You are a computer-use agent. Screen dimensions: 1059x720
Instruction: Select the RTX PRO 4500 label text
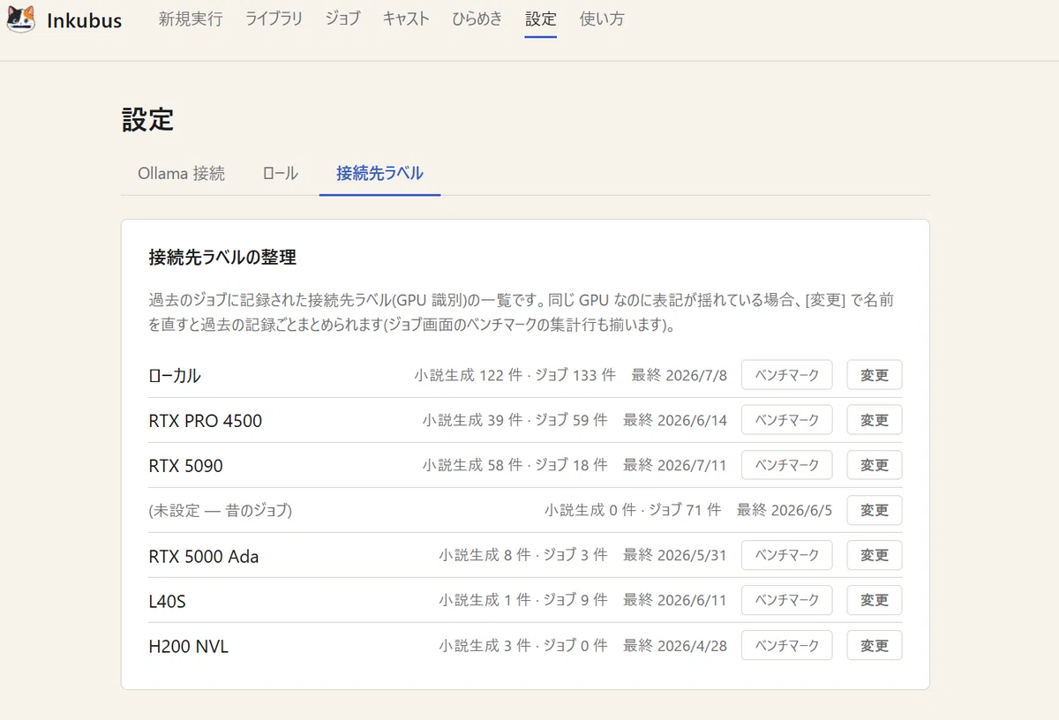206,421
